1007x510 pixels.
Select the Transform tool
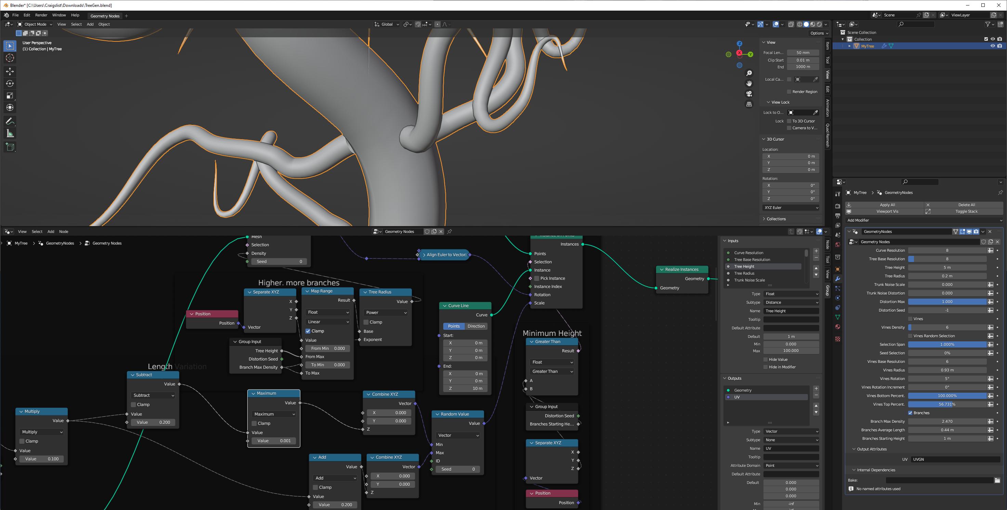click(10, 107)
